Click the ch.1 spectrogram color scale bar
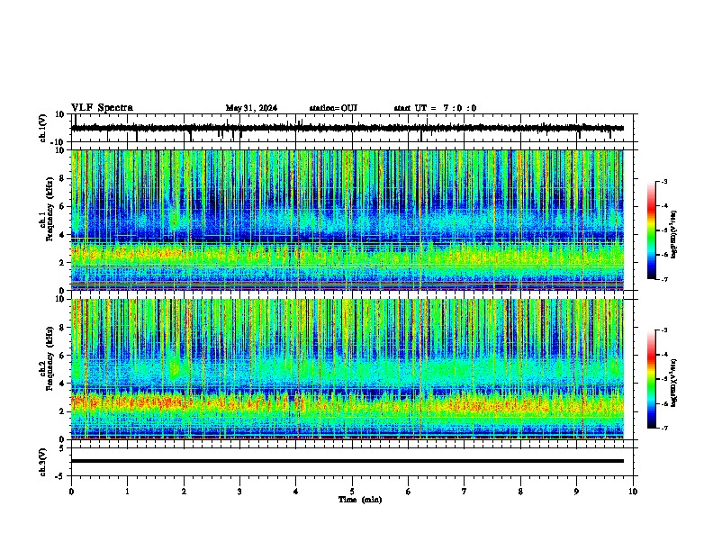This screenshot has width=713, height=551. click(652, 230)
